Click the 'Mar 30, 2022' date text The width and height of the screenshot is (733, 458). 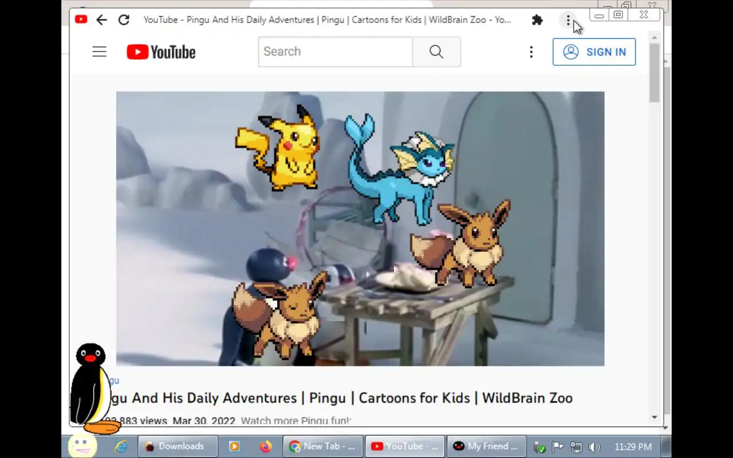point(204,421)
